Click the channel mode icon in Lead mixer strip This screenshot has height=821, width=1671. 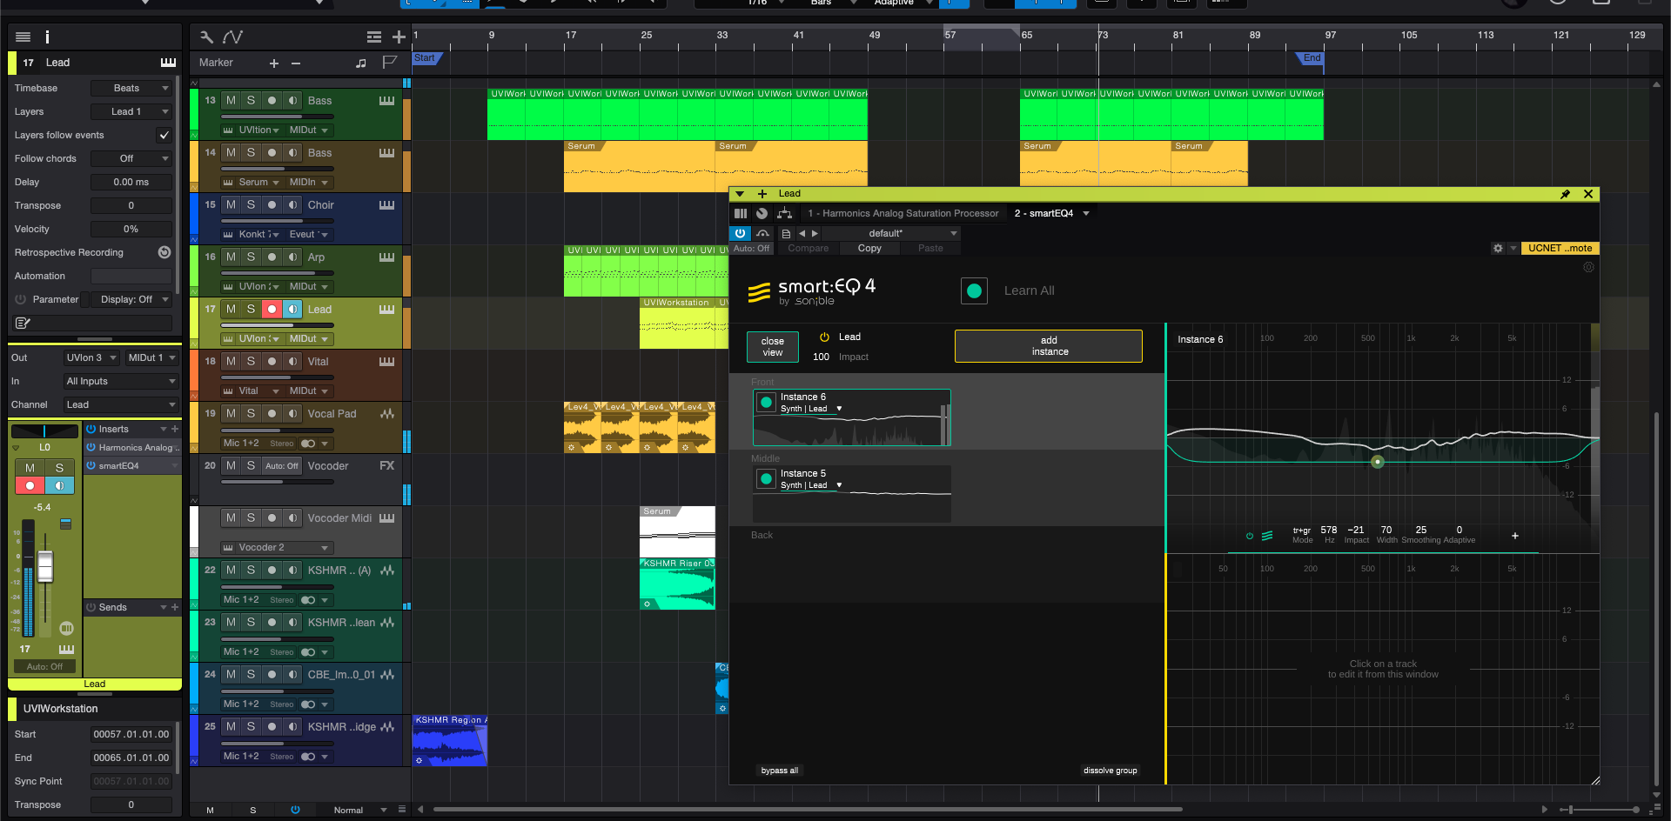pos(66,628)
